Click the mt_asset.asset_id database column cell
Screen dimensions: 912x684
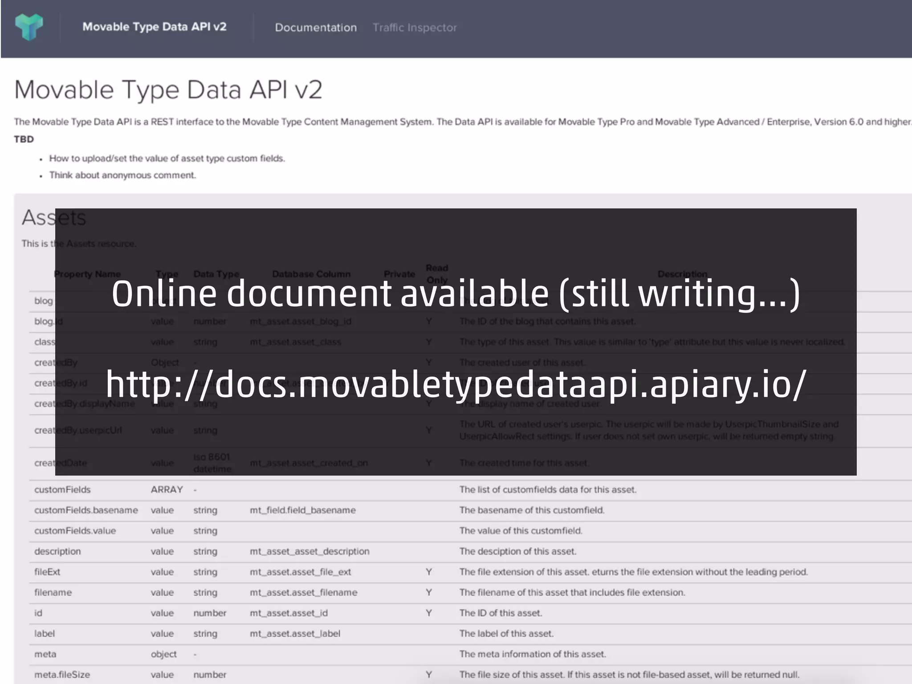pos(289,613)
